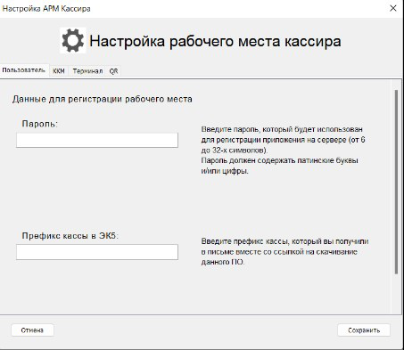Click the Пароль: label
404x350 pixels.
pyautogui.click(x=40, y=124)
